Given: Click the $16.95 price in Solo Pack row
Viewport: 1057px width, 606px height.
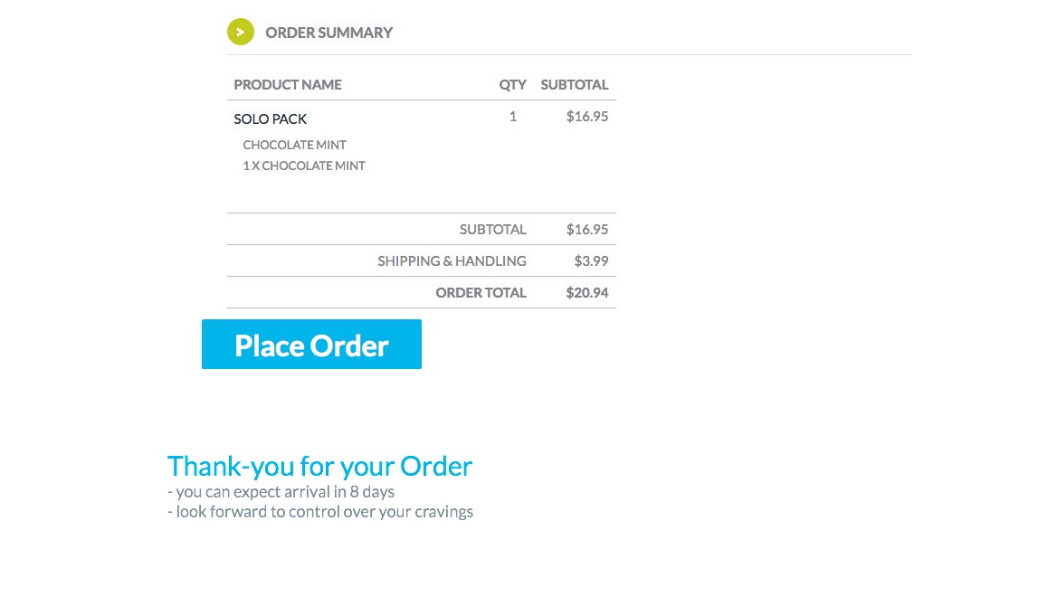Looking at the screenshot, I should [587, 117].
